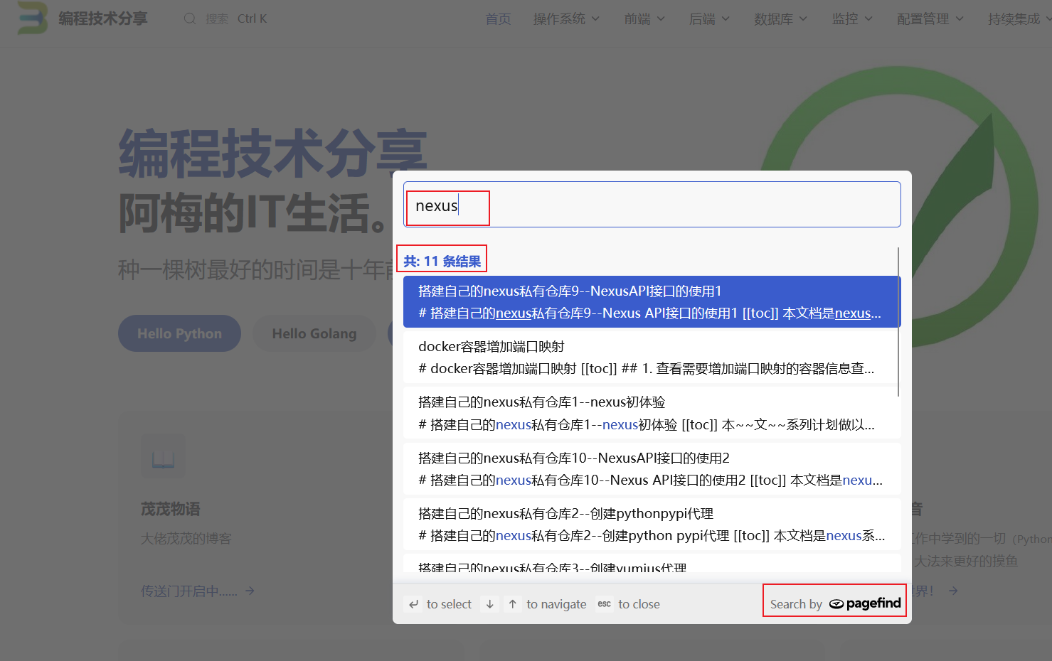The image size is (1052, 661).
Task: Click the down-arrow navigation hint icon
Action: (489, 603)
